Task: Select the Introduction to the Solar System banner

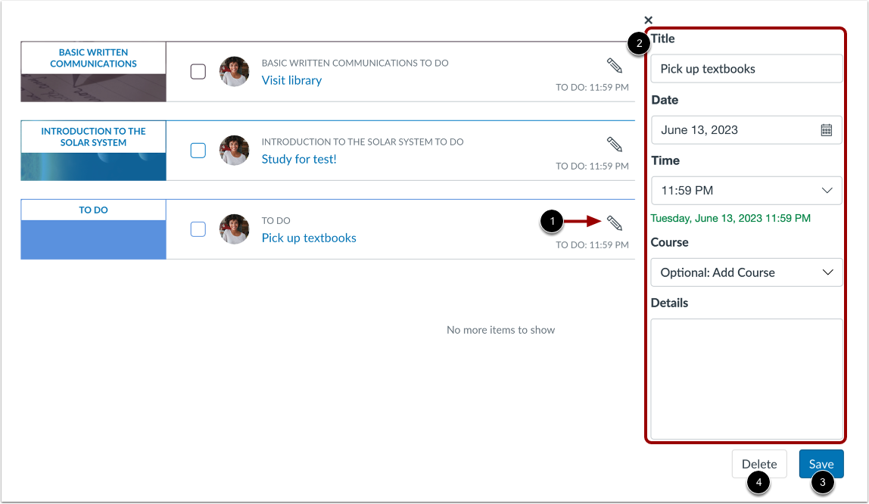Action: click(93, 150)
